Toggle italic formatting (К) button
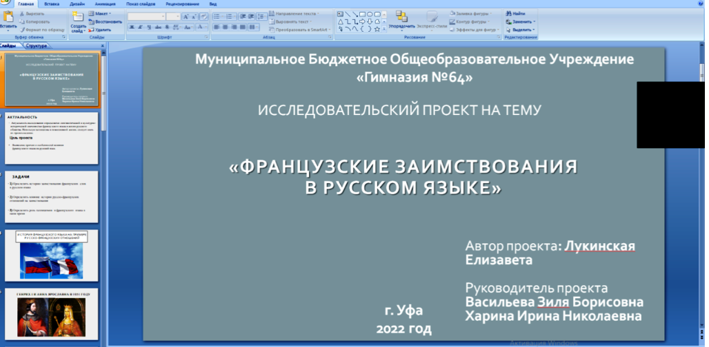The height and width of the screenshot is (347, 709). [x=140, y=28]
